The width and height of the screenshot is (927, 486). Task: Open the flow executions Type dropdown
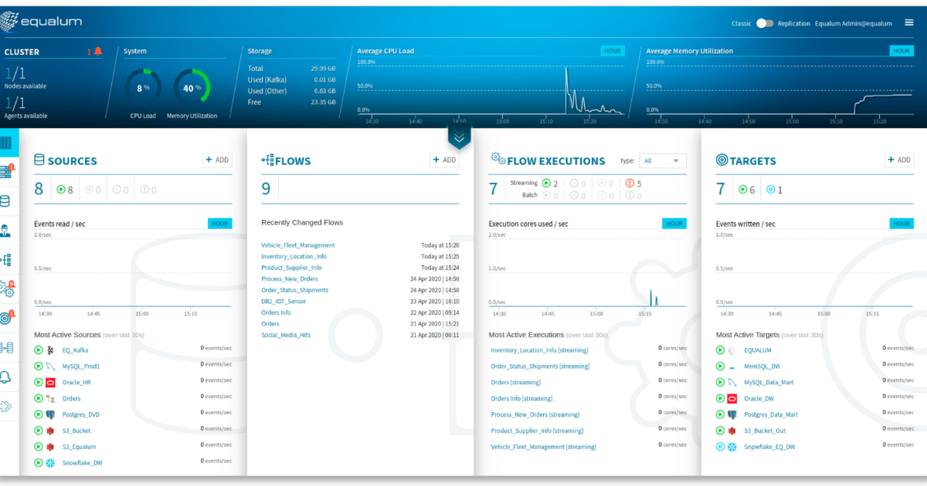663,160
